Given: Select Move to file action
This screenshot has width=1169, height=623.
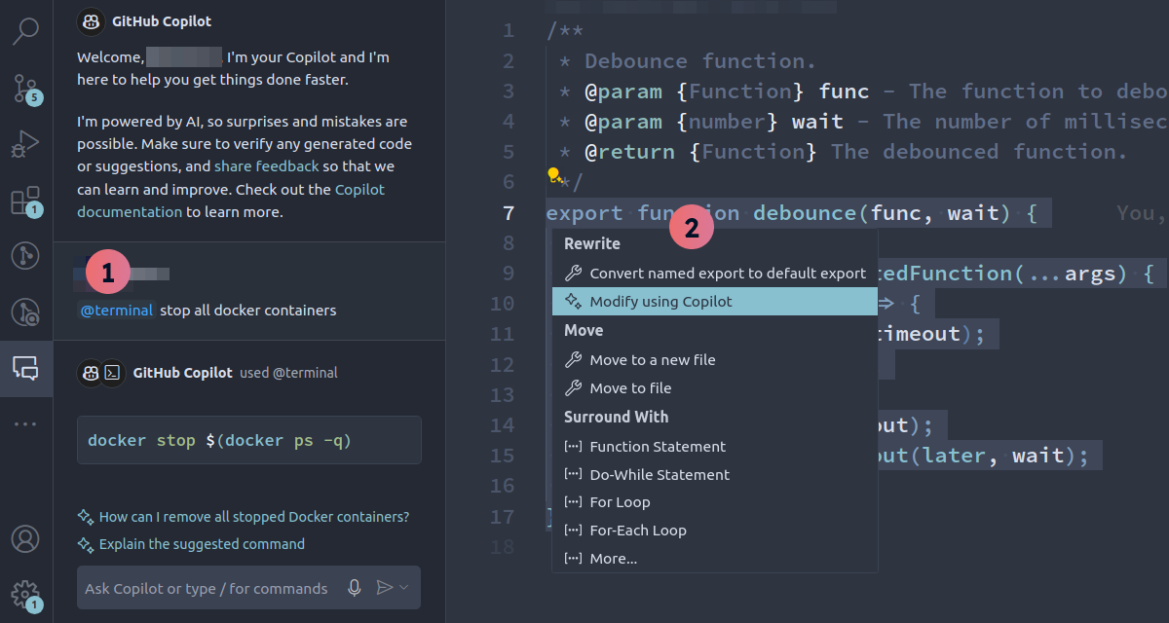Looking at the screenshot, I should pos(715,388).
